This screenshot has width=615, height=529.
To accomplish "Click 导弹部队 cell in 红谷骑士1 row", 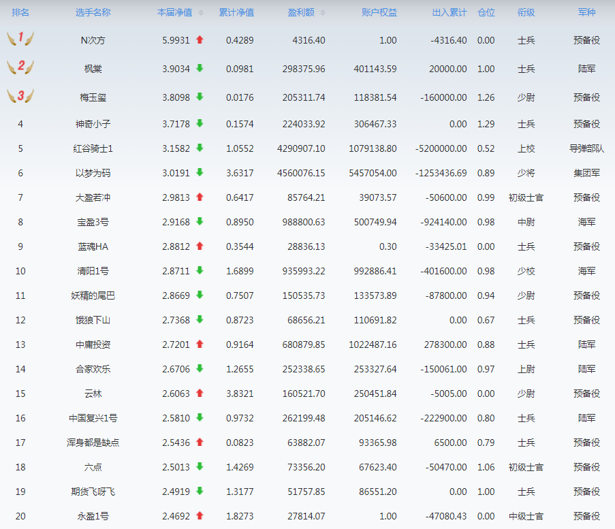I will (587, 148).
